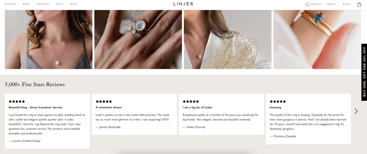Click the search magnifier icon
This screenshot has width=367, height=154.
pos(307,4)
